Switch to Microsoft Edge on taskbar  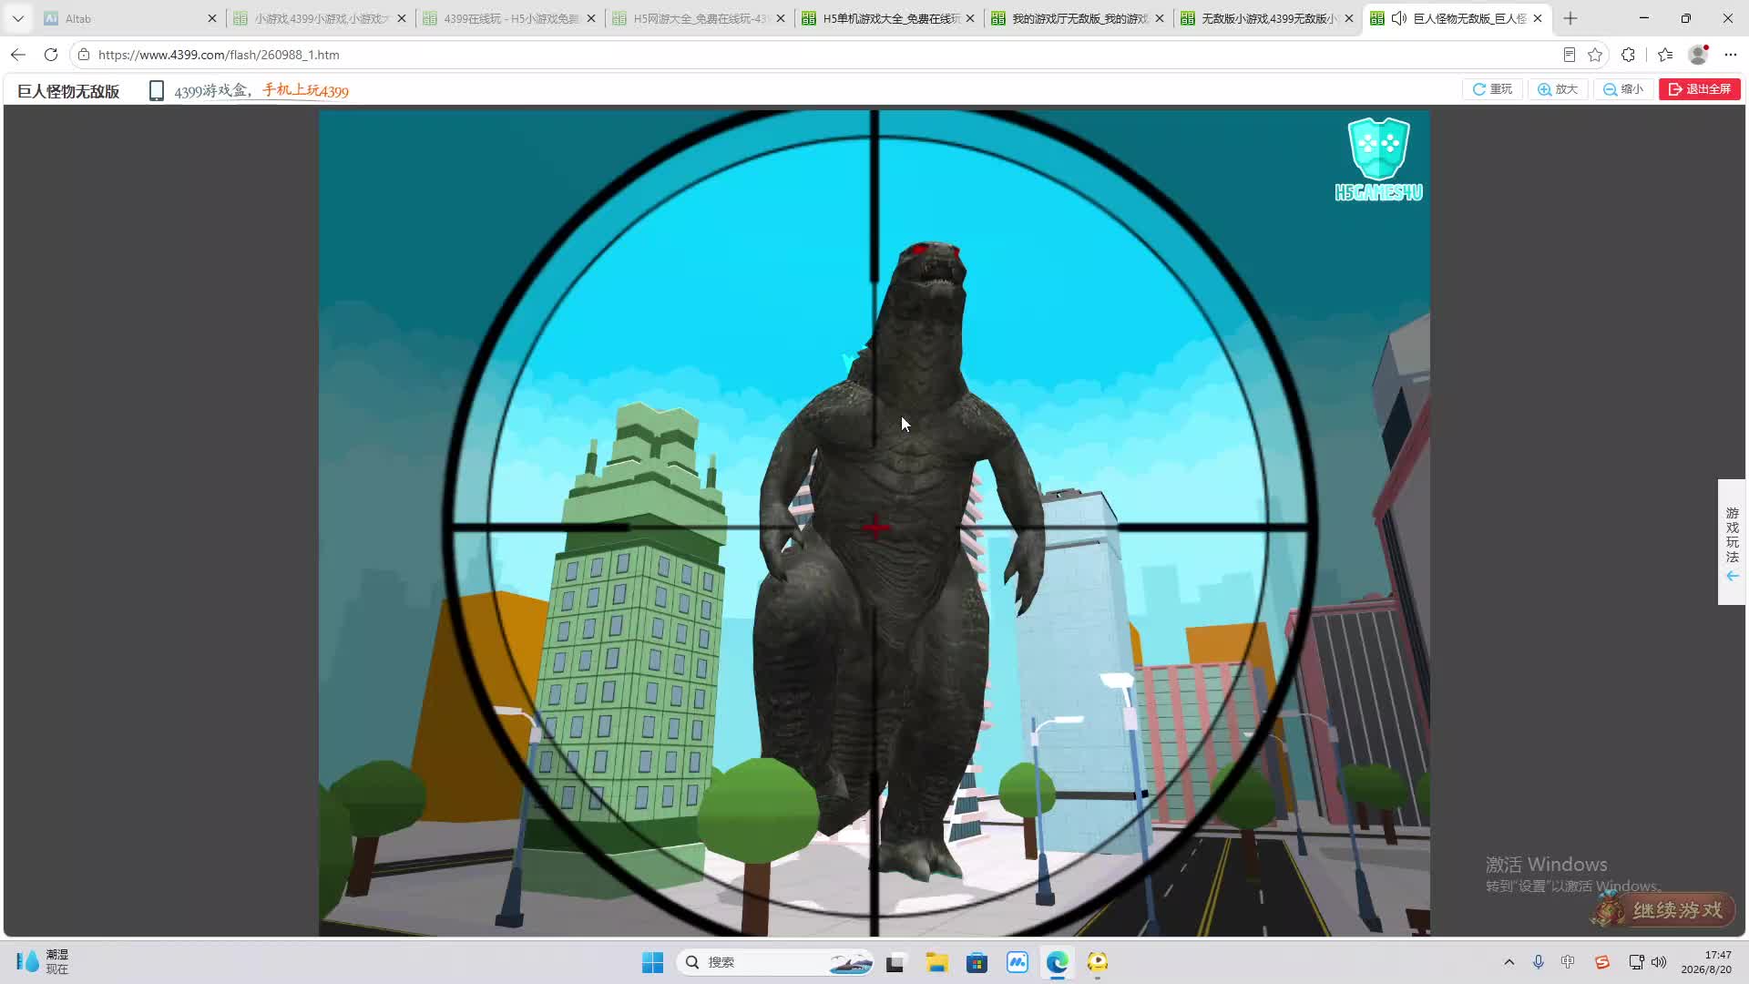click(x=1057, y=962)
